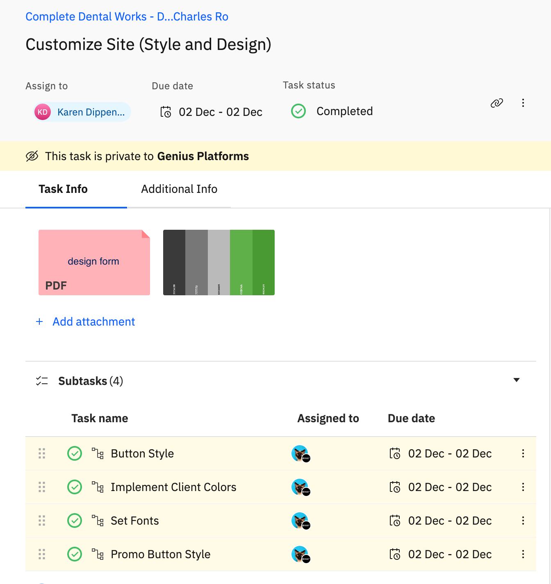The height and width of the screenshot is (584, 551).
Task: Toggle completion check for Implement Client Colors
Action: tap(75, 487)
